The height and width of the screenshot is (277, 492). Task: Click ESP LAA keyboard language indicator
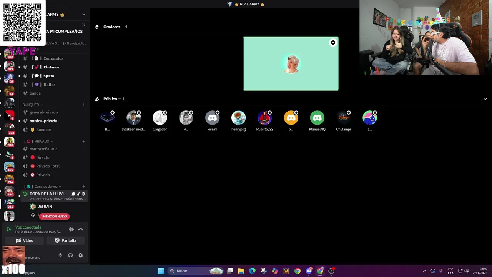[450, 271]
